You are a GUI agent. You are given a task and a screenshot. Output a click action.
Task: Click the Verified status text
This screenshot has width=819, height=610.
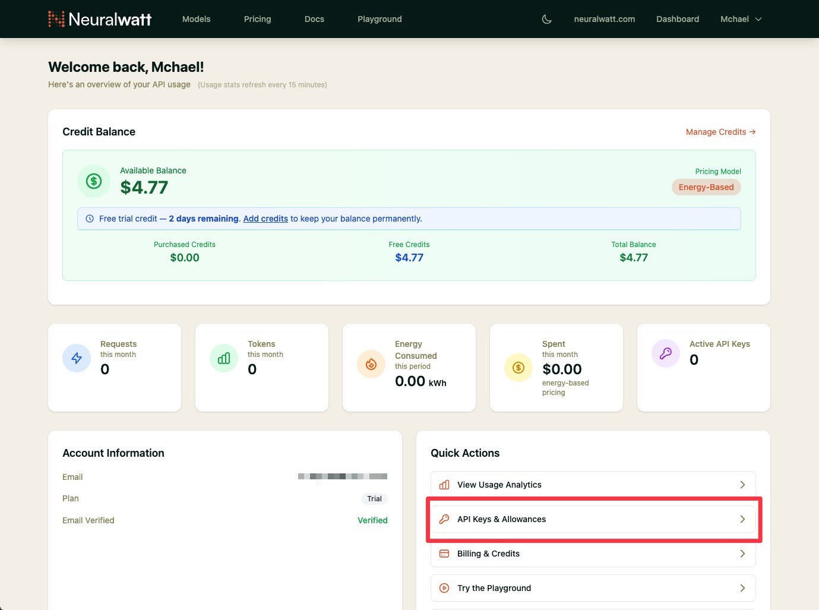tap(372, 520)
